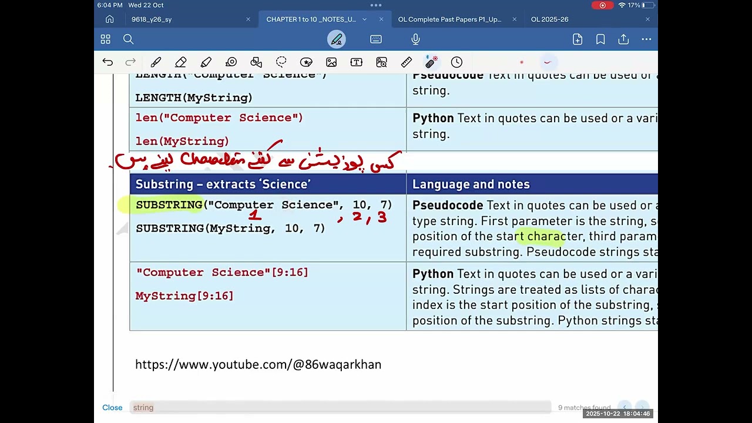Redo the last action
752x423 pixels.
[x=130, y=62]
